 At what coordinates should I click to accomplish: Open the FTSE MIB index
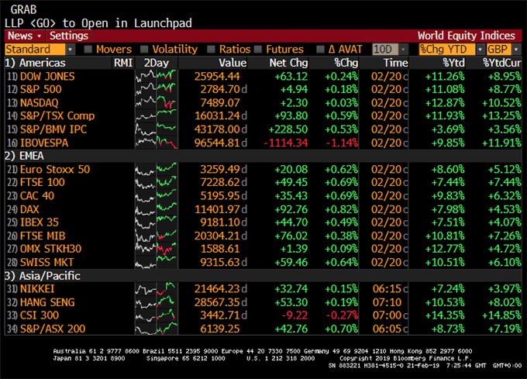pyautogui.click(x=43, y=236)
